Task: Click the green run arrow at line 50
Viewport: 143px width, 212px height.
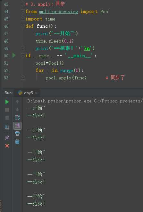Action: 14,55
